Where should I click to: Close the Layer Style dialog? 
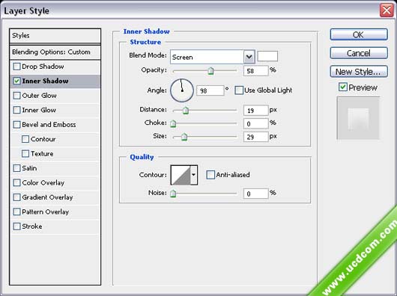coord(387,10)
